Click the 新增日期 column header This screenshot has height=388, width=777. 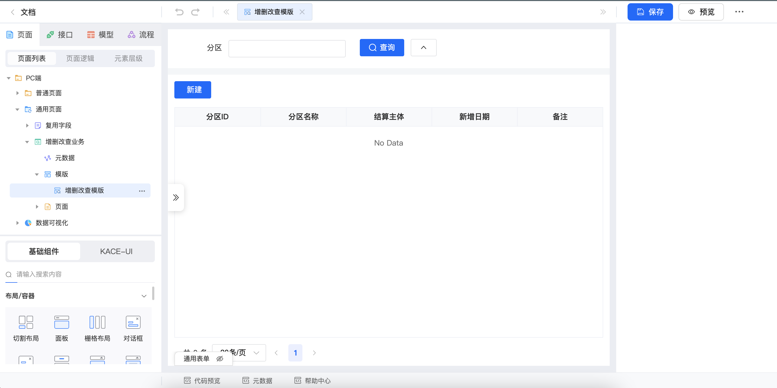(x=474, y=117)
